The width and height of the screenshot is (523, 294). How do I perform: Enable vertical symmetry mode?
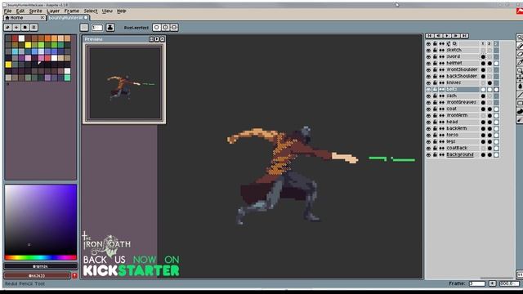tap(174, 27)
